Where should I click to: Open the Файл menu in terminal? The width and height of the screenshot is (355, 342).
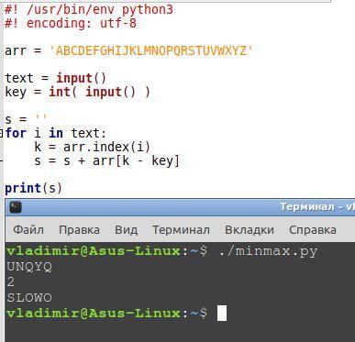tap(28, 230)
